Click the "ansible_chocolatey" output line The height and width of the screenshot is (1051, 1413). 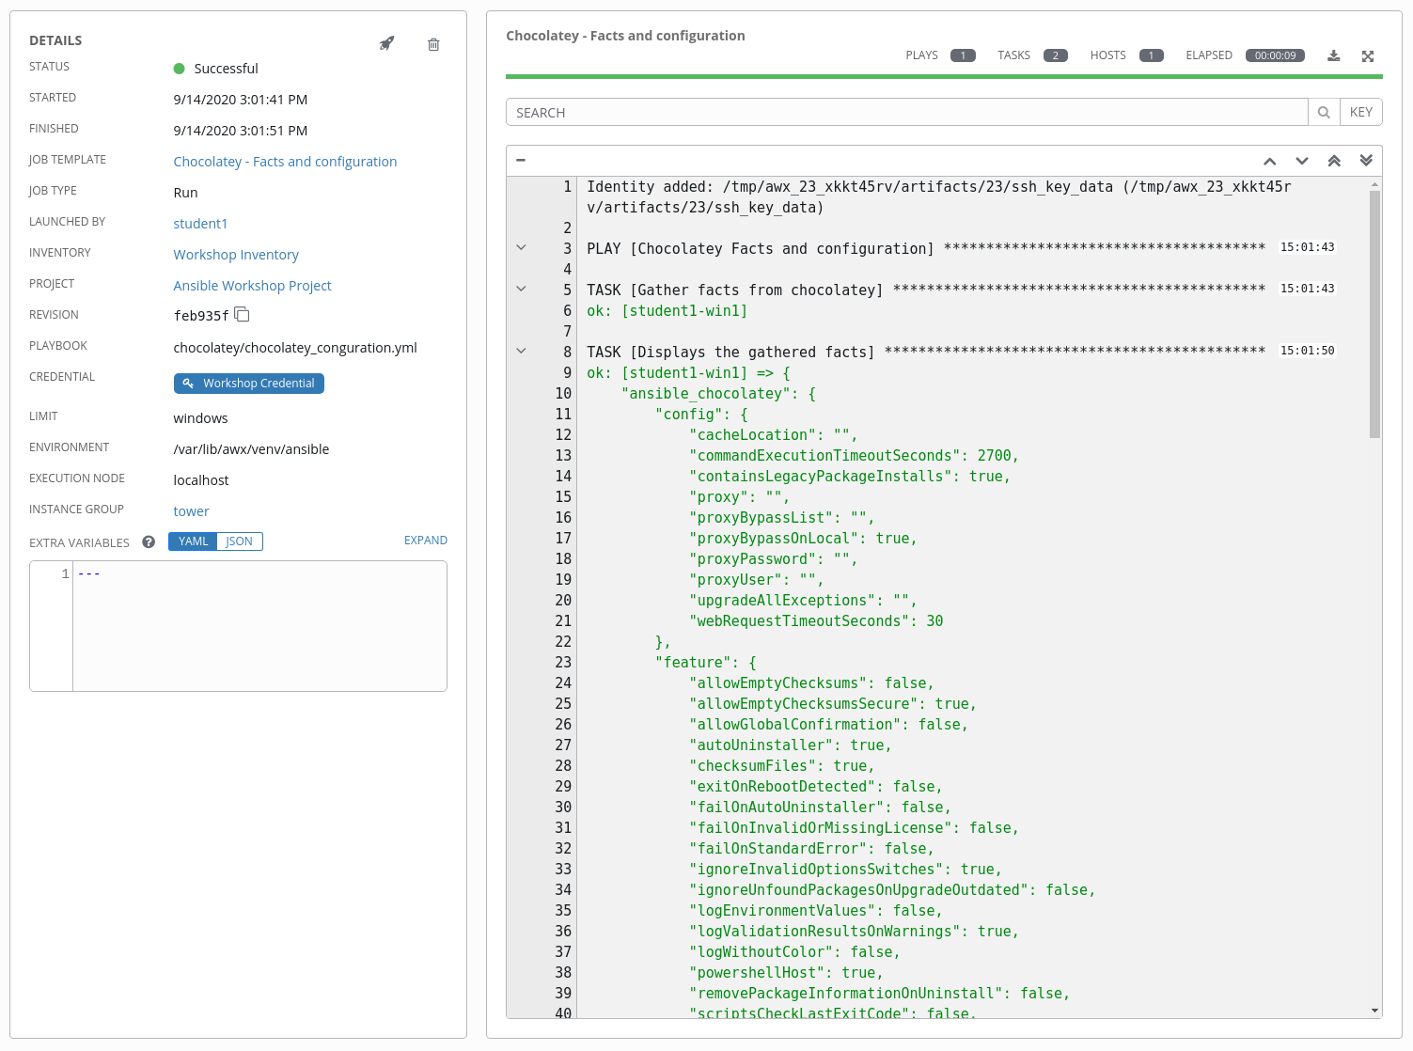pyautogui.click(x=718, y=394)
